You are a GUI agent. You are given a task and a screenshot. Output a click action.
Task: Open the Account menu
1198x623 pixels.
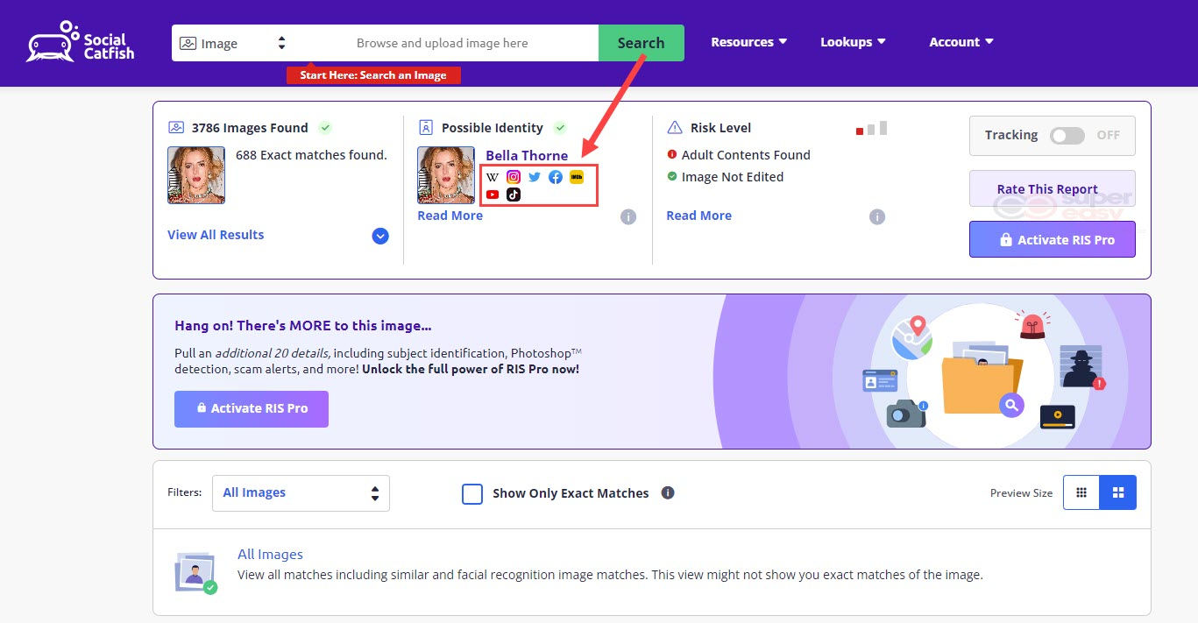[x=961, y=42]
